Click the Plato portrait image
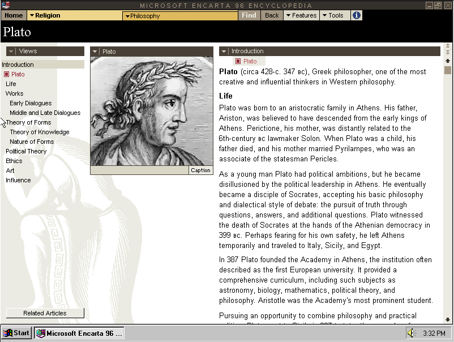Viewport: 454px width, 342px height. [x=151, y=111]
